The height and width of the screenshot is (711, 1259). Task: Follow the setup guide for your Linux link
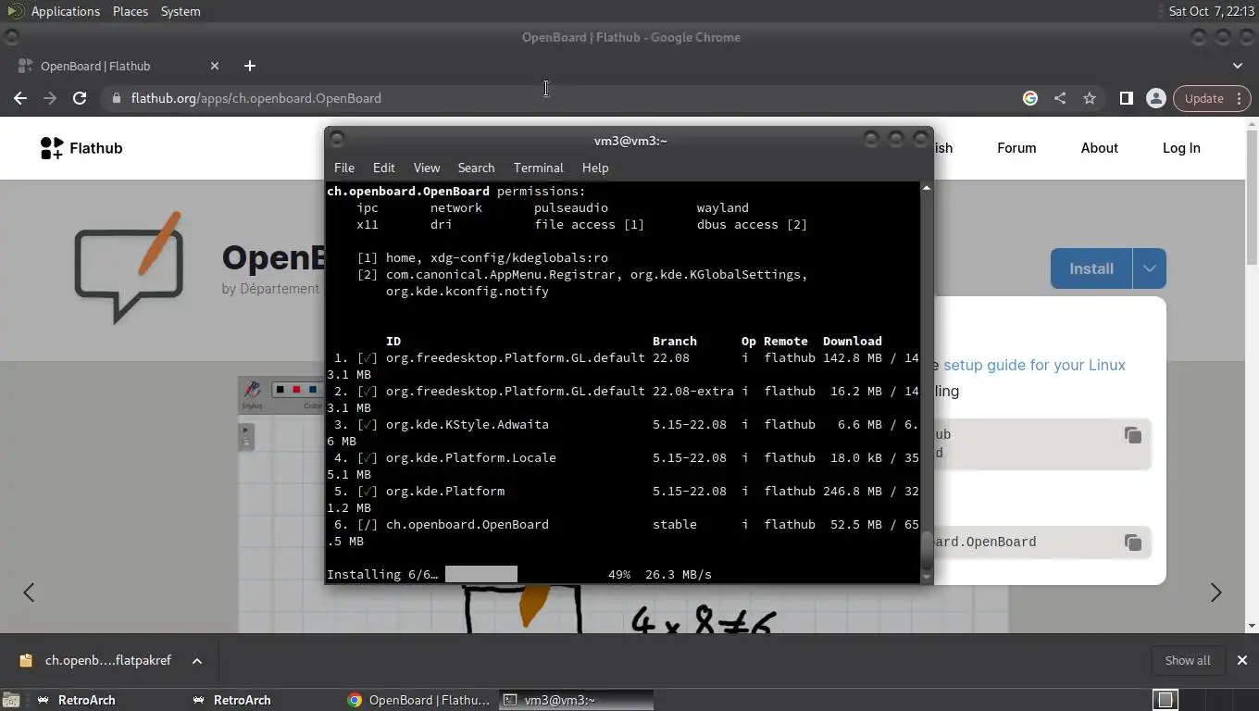pyautogui.click(x=1034, y=365)
